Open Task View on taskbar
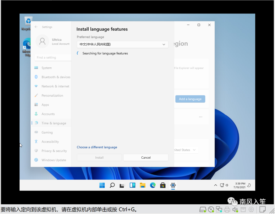This screenshot has width=275, height=214. tap(122, 185)
